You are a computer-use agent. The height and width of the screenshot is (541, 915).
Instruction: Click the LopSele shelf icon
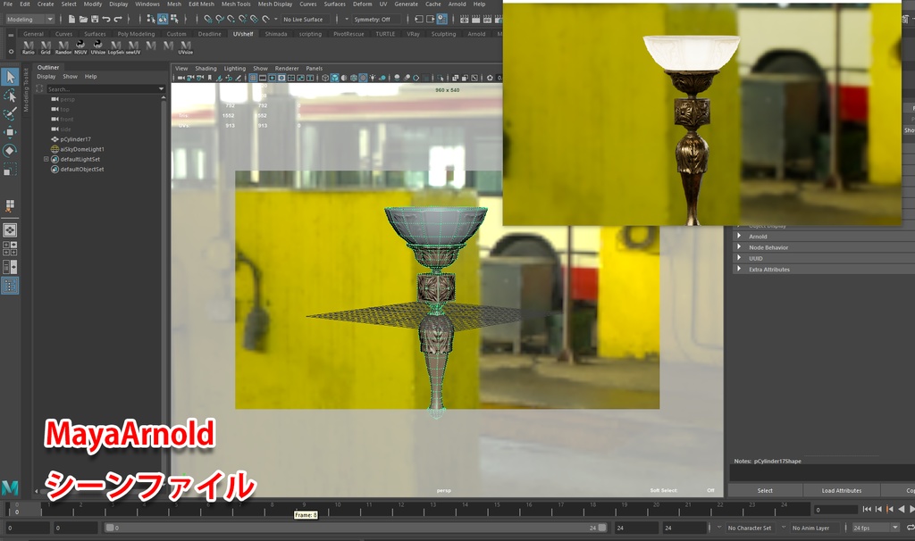tap(115, 47)
